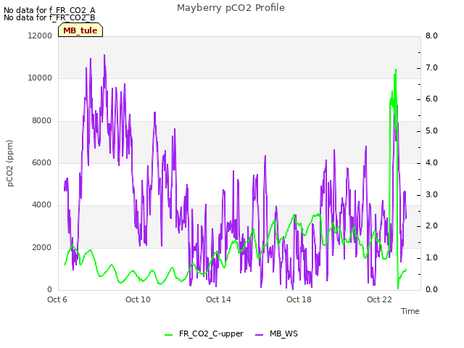Click 'No data for f_FR_CO2_A' message
The height and width of the screenshot is (348, 464).
[x=49, y=10]
